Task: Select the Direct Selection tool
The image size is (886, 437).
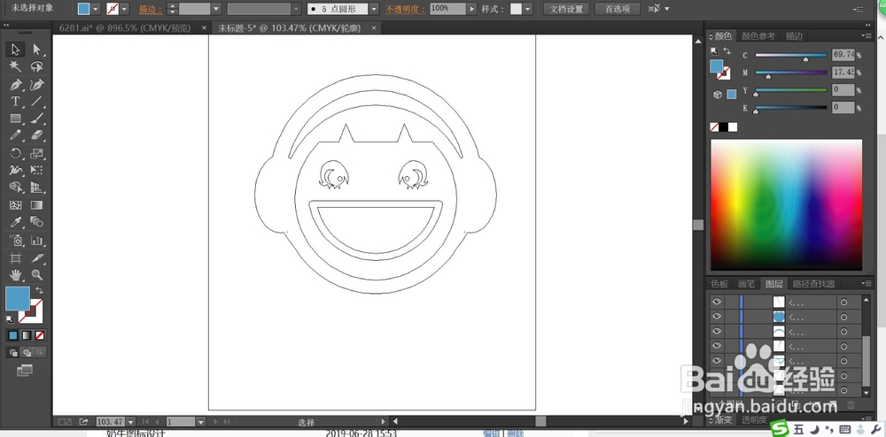Action: coord(36,50)
